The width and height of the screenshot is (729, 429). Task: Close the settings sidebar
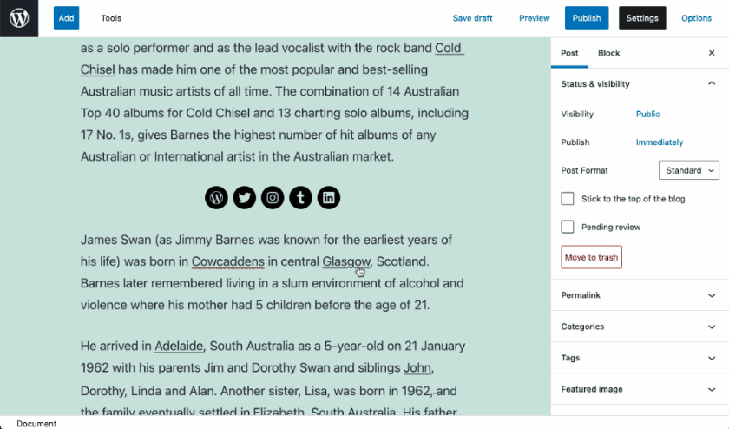tap(712, 53)
